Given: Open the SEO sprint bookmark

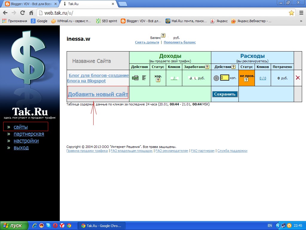Looking at the screenshot, I should [107, 21].
